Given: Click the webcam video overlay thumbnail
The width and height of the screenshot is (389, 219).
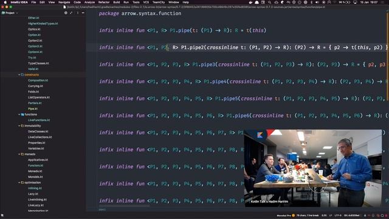Looking at the screenshot, I should point(313,168).
